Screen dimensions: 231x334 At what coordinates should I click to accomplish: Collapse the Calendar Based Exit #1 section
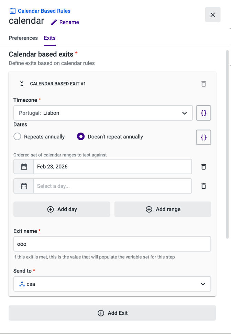(x=22, y=83)
